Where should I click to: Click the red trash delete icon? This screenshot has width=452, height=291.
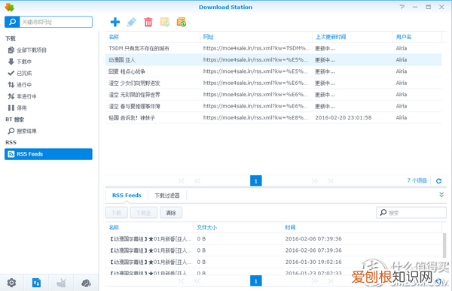tap(148, 22)
